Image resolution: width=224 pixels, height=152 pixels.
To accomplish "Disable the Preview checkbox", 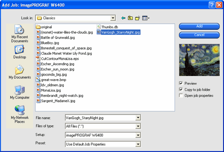I will tap(181, 83).
